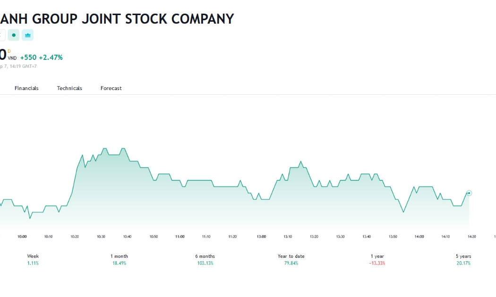Click the small orange D indicator
The image size is (496, 297).
tap(9, 51)
